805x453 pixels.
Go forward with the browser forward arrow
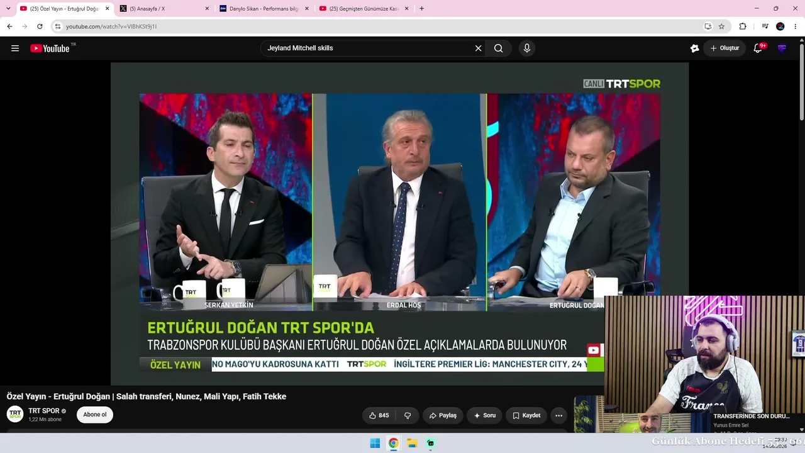point(25,26)
